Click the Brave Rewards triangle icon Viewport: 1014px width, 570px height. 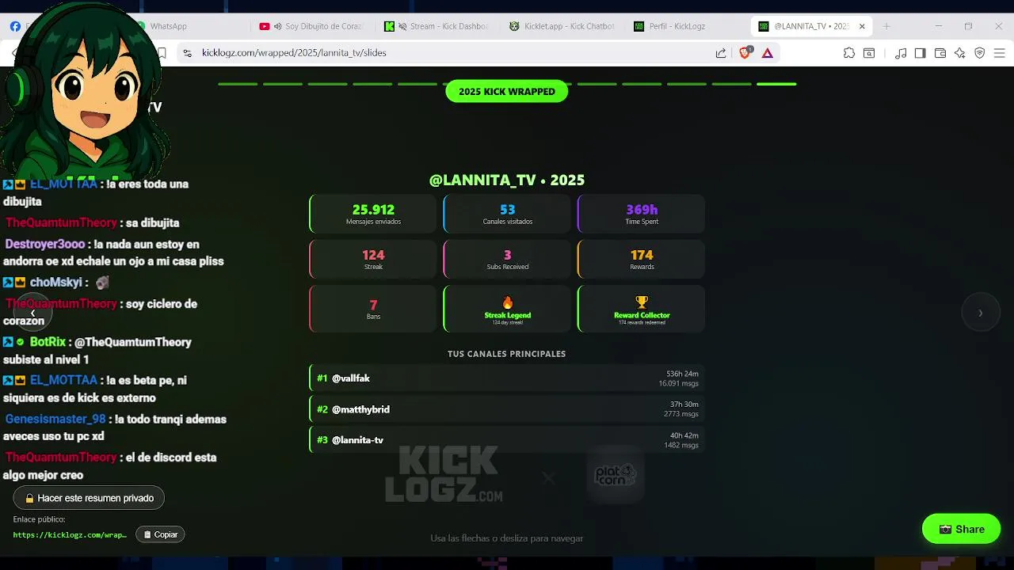tap(767, 53)
